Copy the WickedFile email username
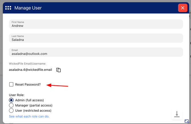Viewport: 191px width, 124px height. 58,70
